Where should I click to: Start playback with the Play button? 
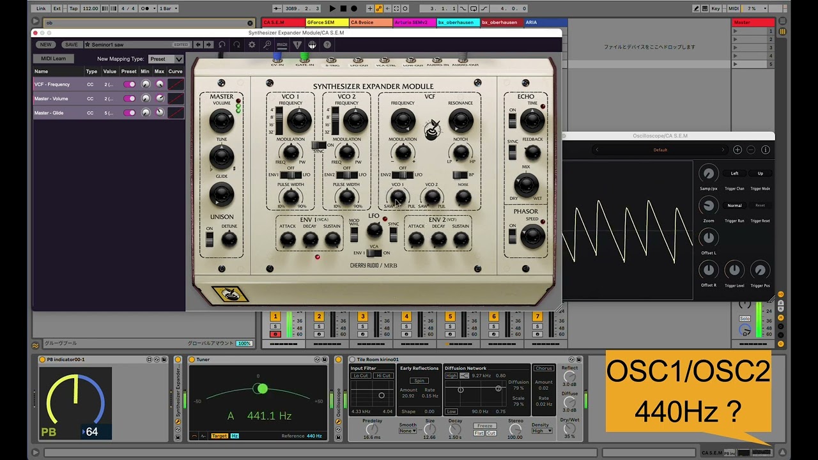point(332,8)
